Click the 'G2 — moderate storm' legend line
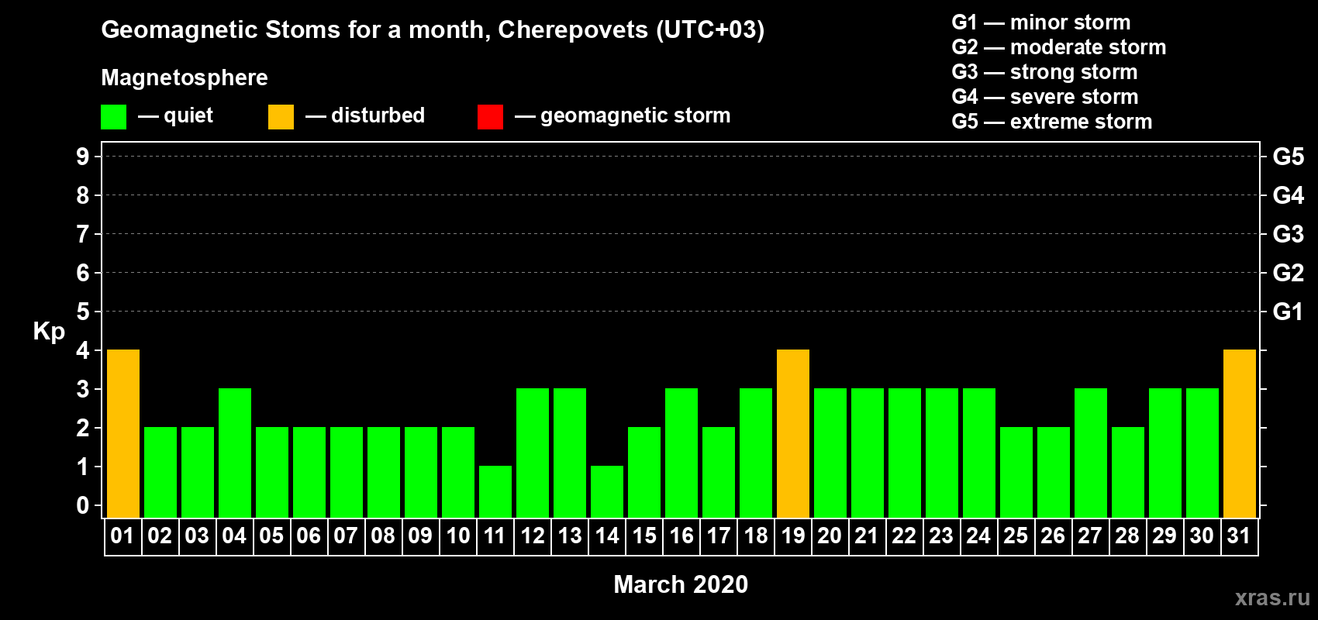 [x=1059, y=47]
